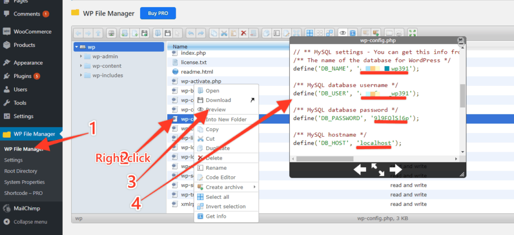514x235 pixels.
Task: Expand the wp-admin folder
Action: pyautogui.click(x=80, y=57)
